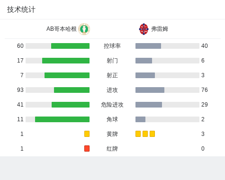Screen dimensions: 225x180
Task: Click 弗雷姆's second yellow card icon
Action: point(145,134)
